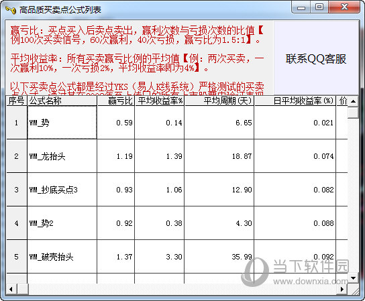Minimize the 高品质买卖点公式列表 window
Screen dimensions: 365x301
click(x=301, y=7)
